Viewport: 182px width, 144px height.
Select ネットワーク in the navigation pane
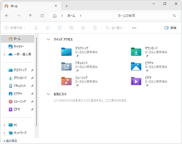pyautogui.click(x=17, y=133)
